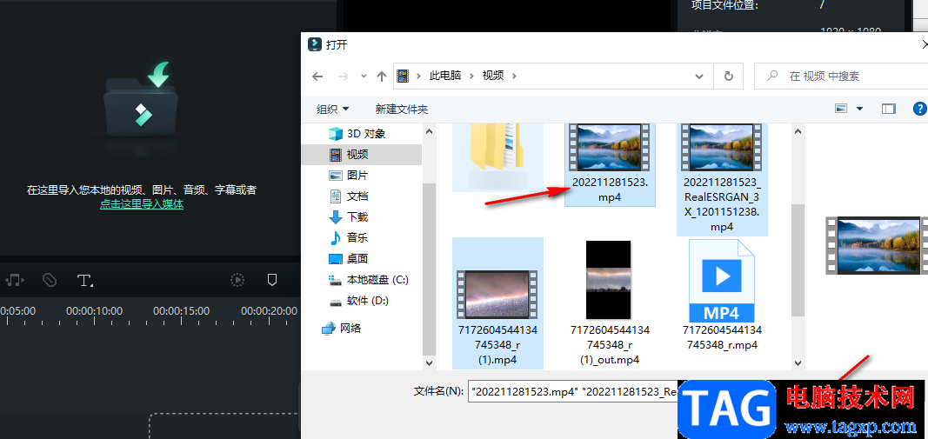
Task: Click the navigation pane scroll down arrow
Action: click(x=429, y=363)
